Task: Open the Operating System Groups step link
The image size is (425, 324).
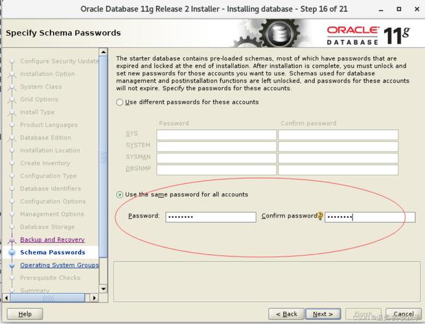Action: tap(60, 265)
